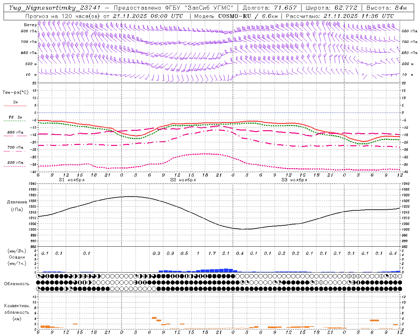Click the Конвективн. convective cloud label
Image resolution: width=419 pixels, height=335 pixels.
17,306
